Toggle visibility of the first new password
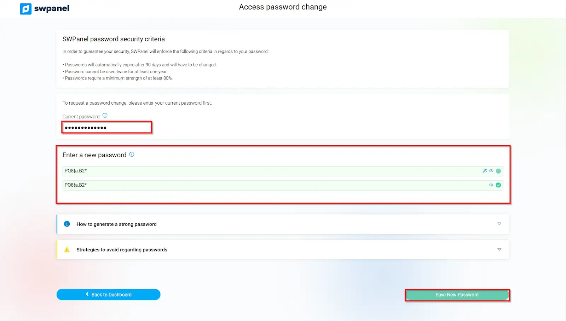 click(x=491, y=171)
